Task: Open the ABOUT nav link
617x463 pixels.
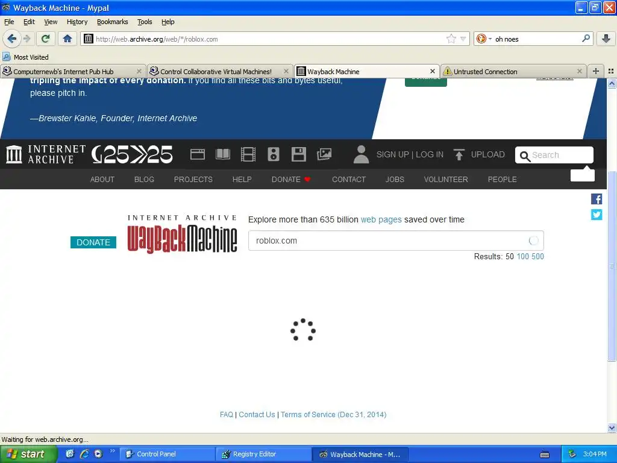Action: 102,179
